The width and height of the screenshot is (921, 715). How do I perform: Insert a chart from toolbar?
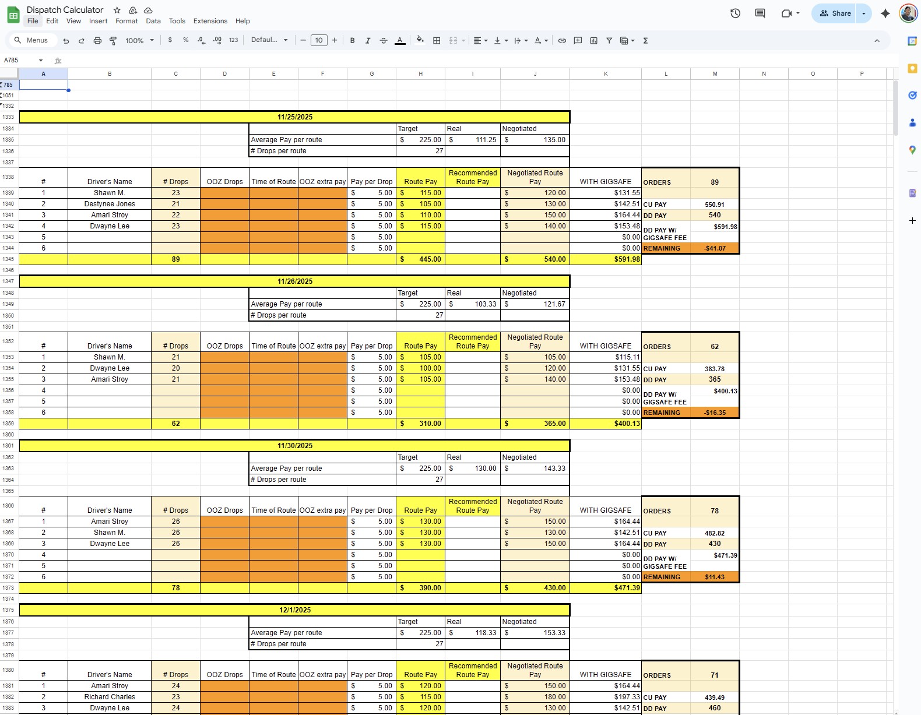click(x=593, y=41)
